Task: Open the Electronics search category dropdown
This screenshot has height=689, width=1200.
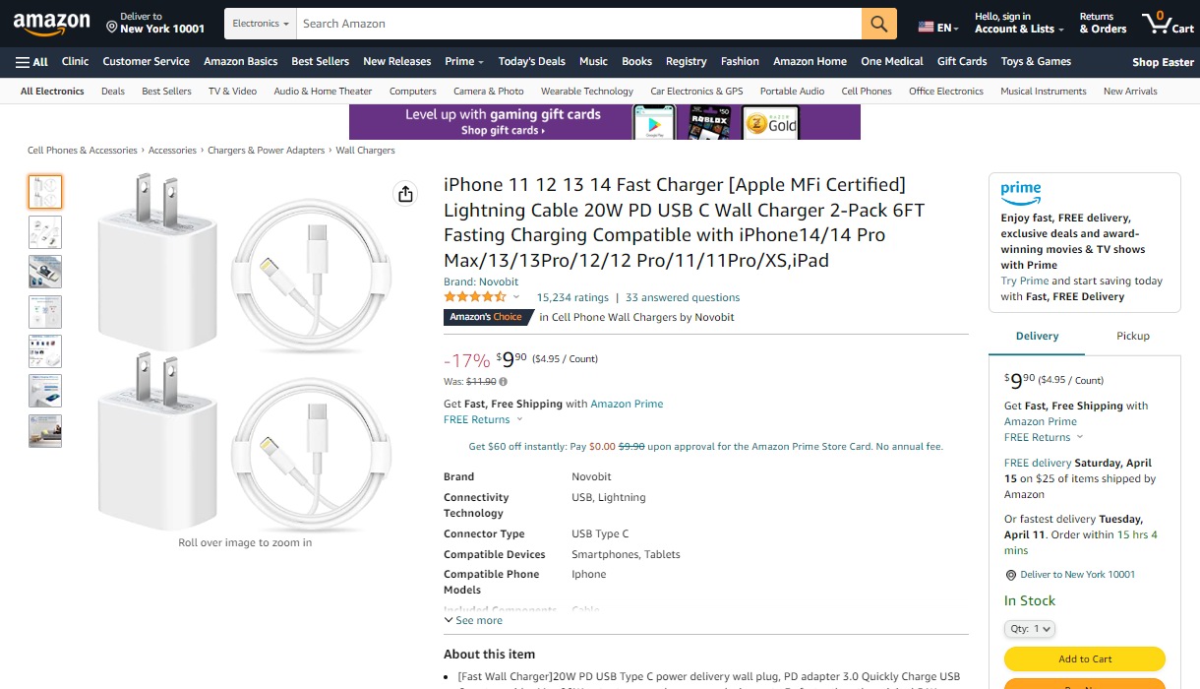Action: [x=261, y=24]
